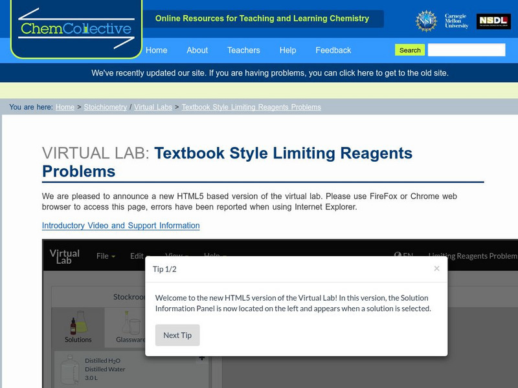Go to Home in navigation bar
518x388 pixels.
156,50
